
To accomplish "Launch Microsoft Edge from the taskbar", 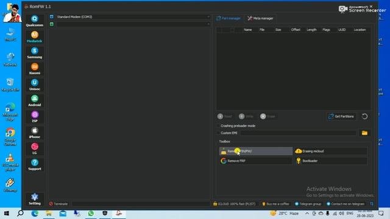I will point(35,214).
